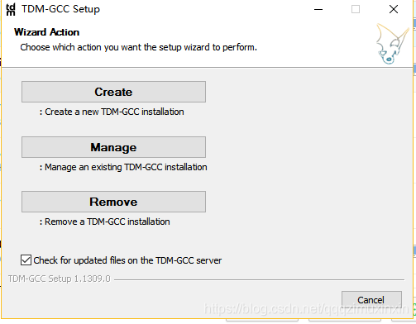Minimize the TDM-GCC Setup window
The width and height of the screenshot is (416, 324).
(318, 9)
